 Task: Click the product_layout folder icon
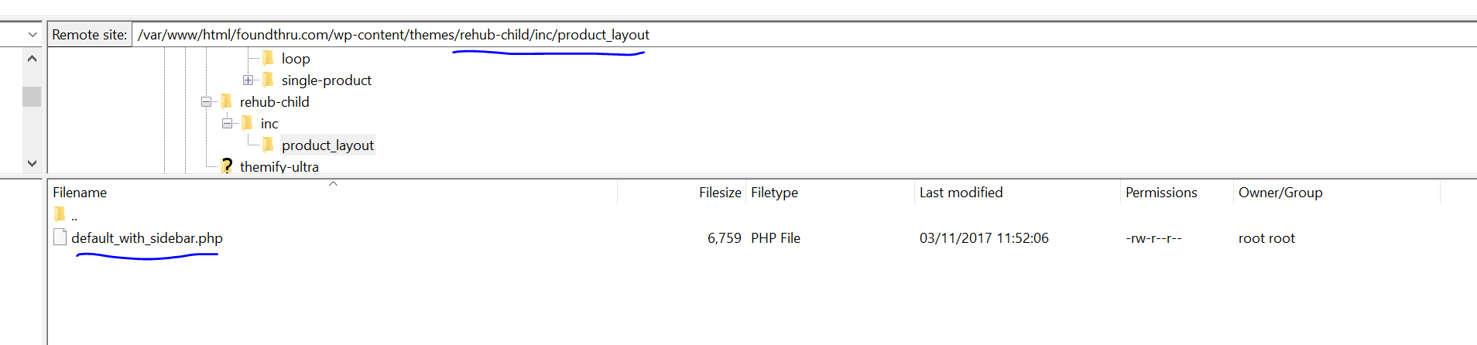[x=268, y=145]
